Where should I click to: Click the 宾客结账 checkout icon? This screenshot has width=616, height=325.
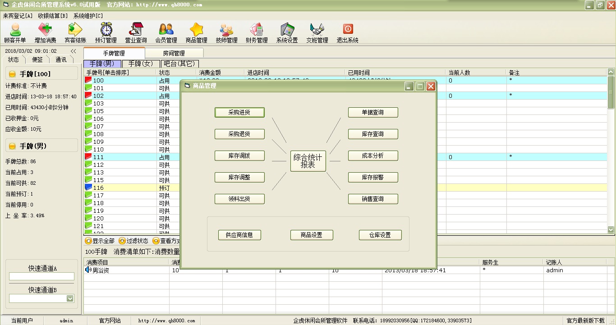(x=75, y=30)
